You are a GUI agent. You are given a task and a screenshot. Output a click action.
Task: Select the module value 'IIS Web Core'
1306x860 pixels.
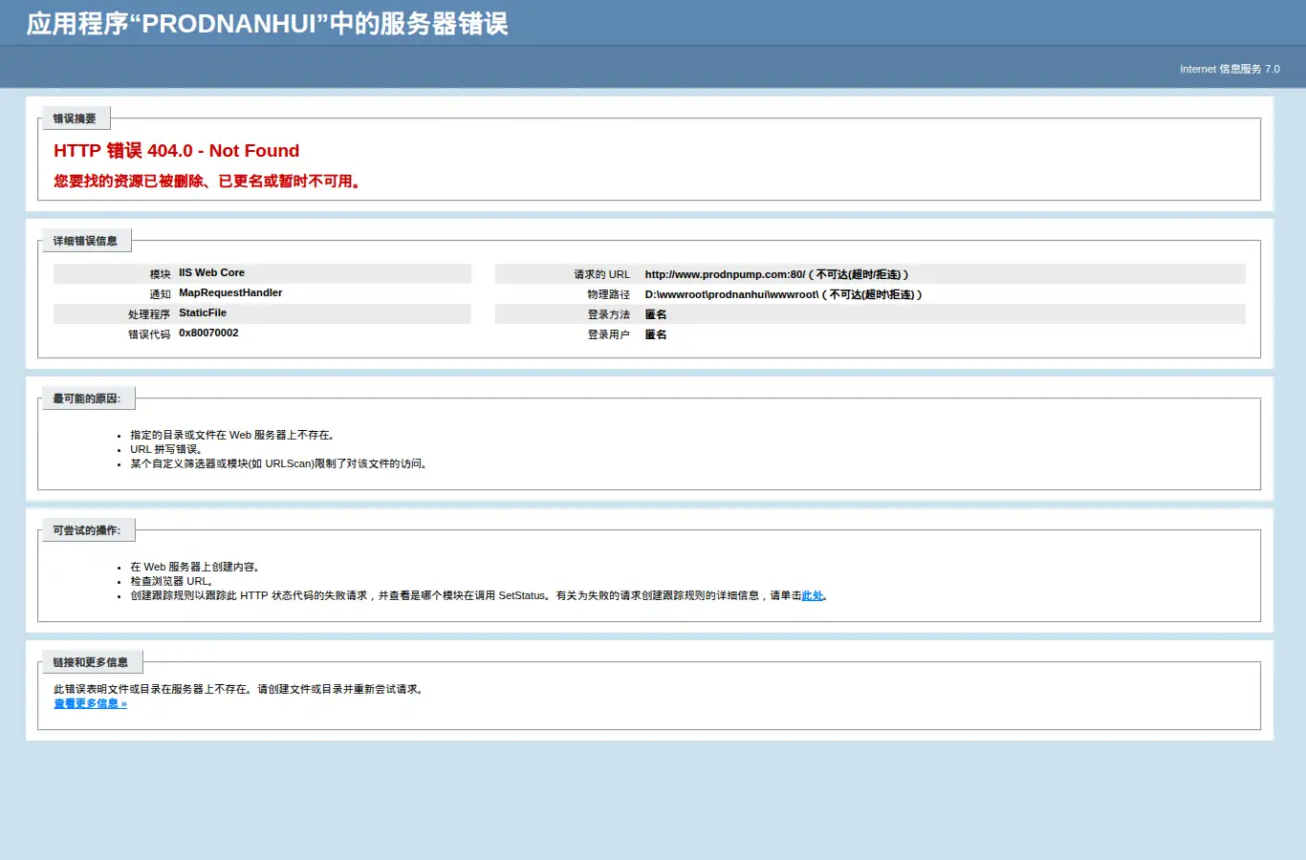pyautogui.click(x=211, y=272)
